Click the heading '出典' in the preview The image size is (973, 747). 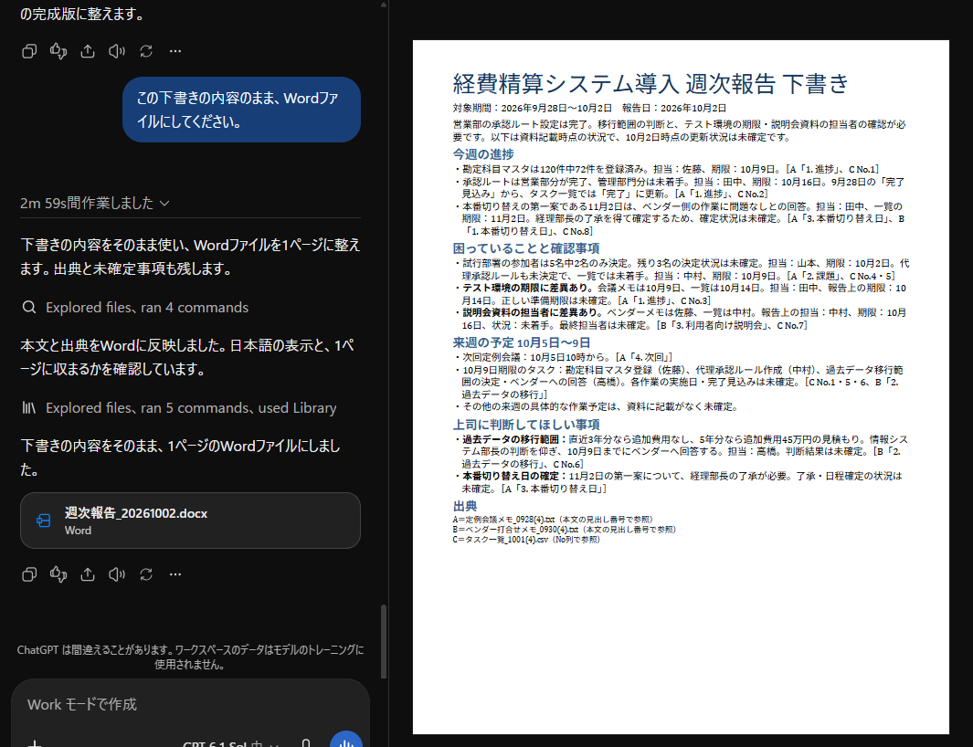pyautogui.click(x=465, y=506)
